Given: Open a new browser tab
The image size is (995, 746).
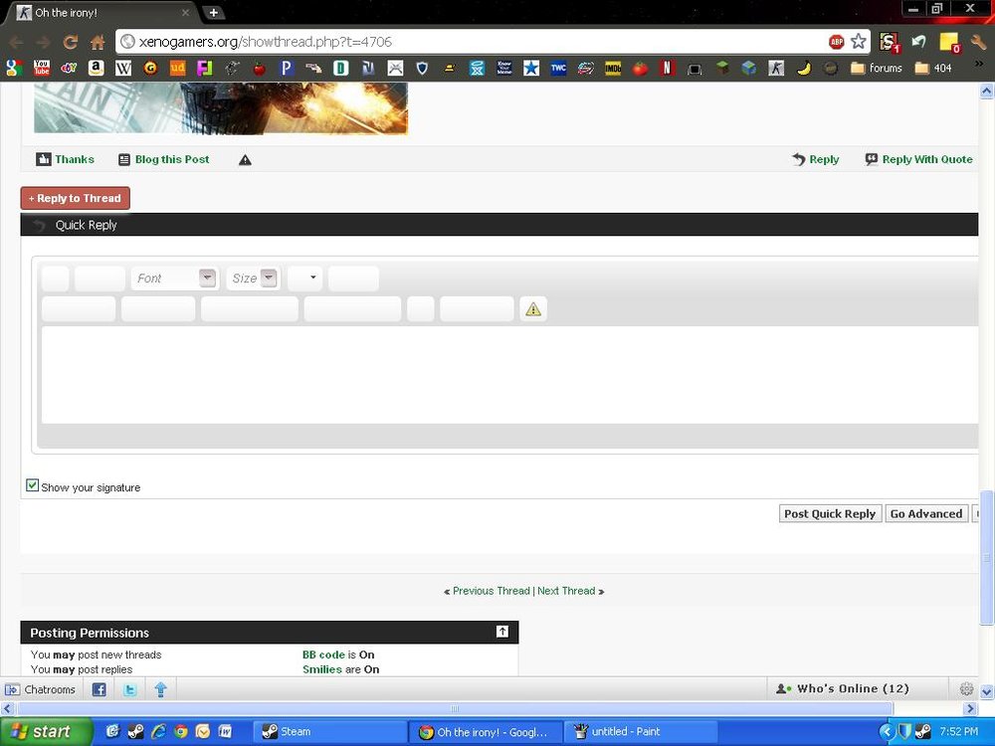Looking at the screenshot, I should click(x=214, y=13).
